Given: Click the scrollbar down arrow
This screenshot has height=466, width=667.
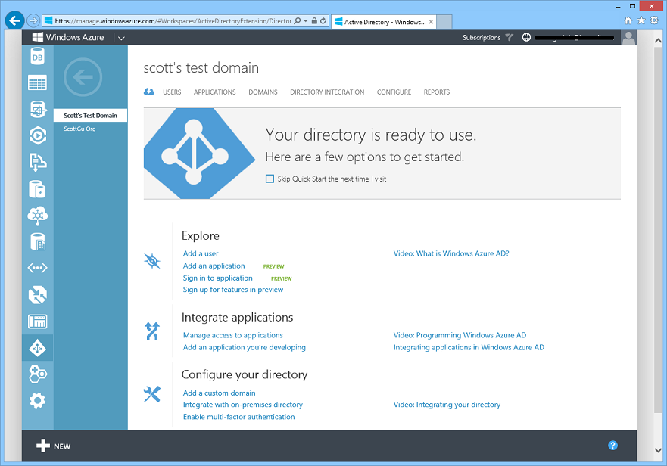Looking at the screenshot, I should 658,450.
